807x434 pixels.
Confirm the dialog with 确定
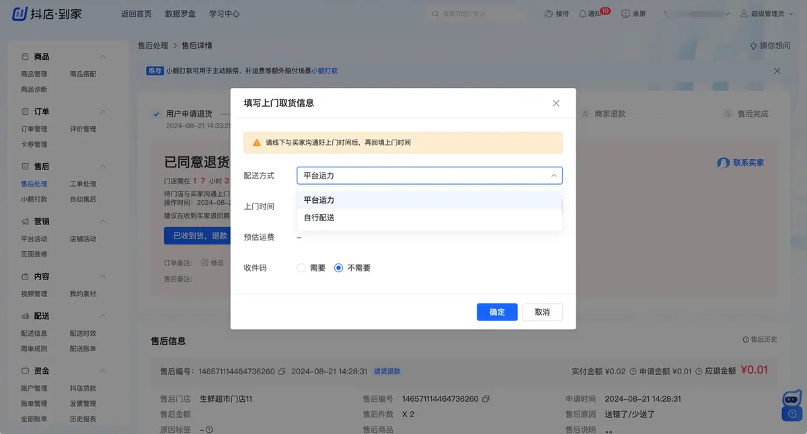tap(497, 312)
